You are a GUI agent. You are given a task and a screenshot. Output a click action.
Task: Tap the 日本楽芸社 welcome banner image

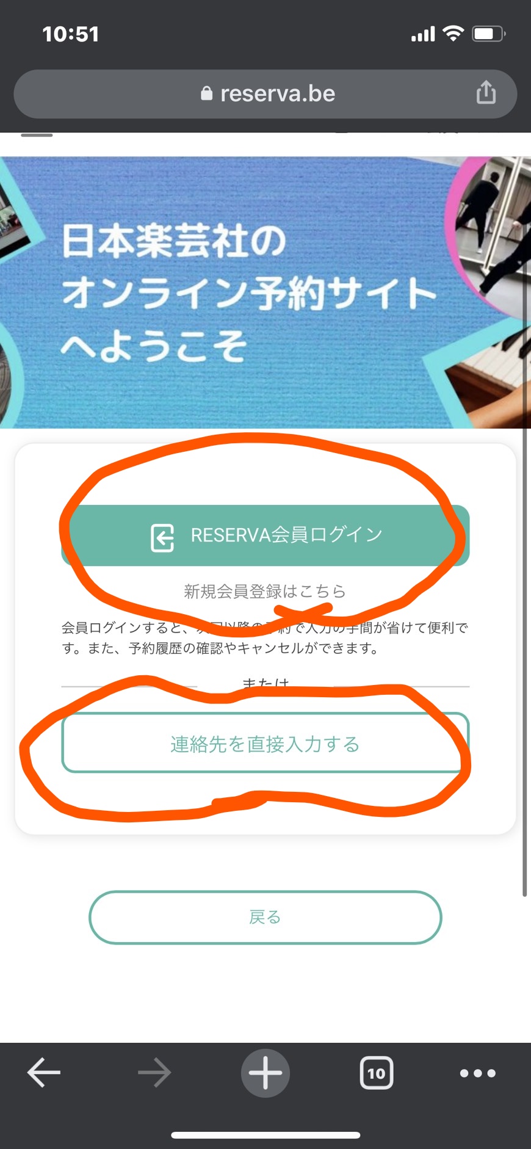[x=265, y=292]
